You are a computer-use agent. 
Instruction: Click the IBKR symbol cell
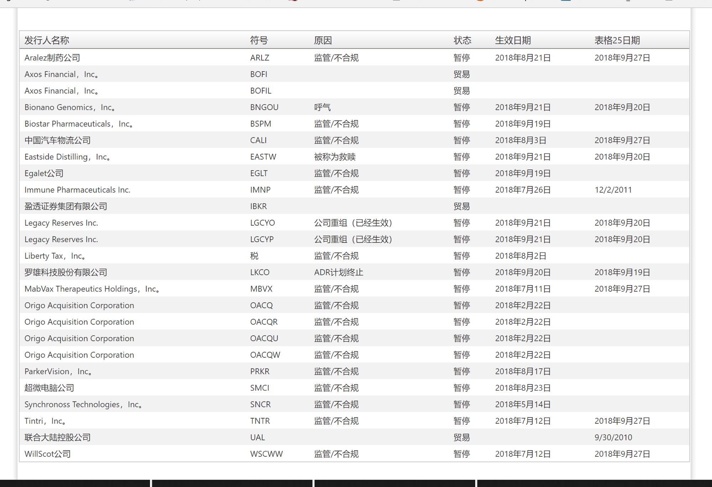[x=258, y=206]
